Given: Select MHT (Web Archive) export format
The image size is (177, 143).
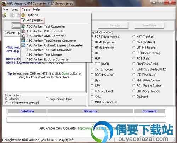Looking at the screenshot, I should (147, 80).
